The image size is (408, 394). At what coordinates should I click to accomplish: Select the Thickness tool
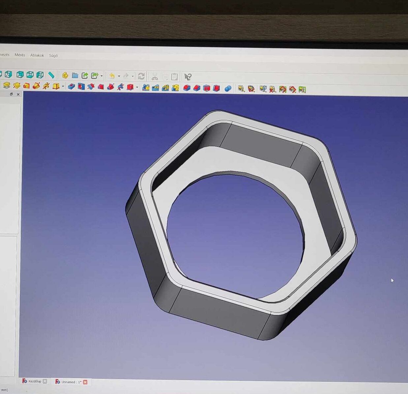(x=217, y=88)
